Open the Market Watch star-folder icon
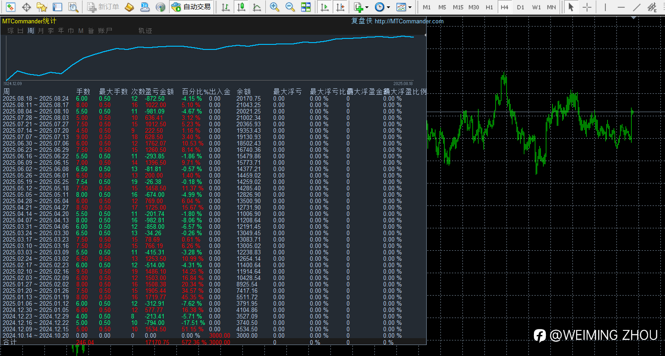665x356 pixels. tap(42, 7)
